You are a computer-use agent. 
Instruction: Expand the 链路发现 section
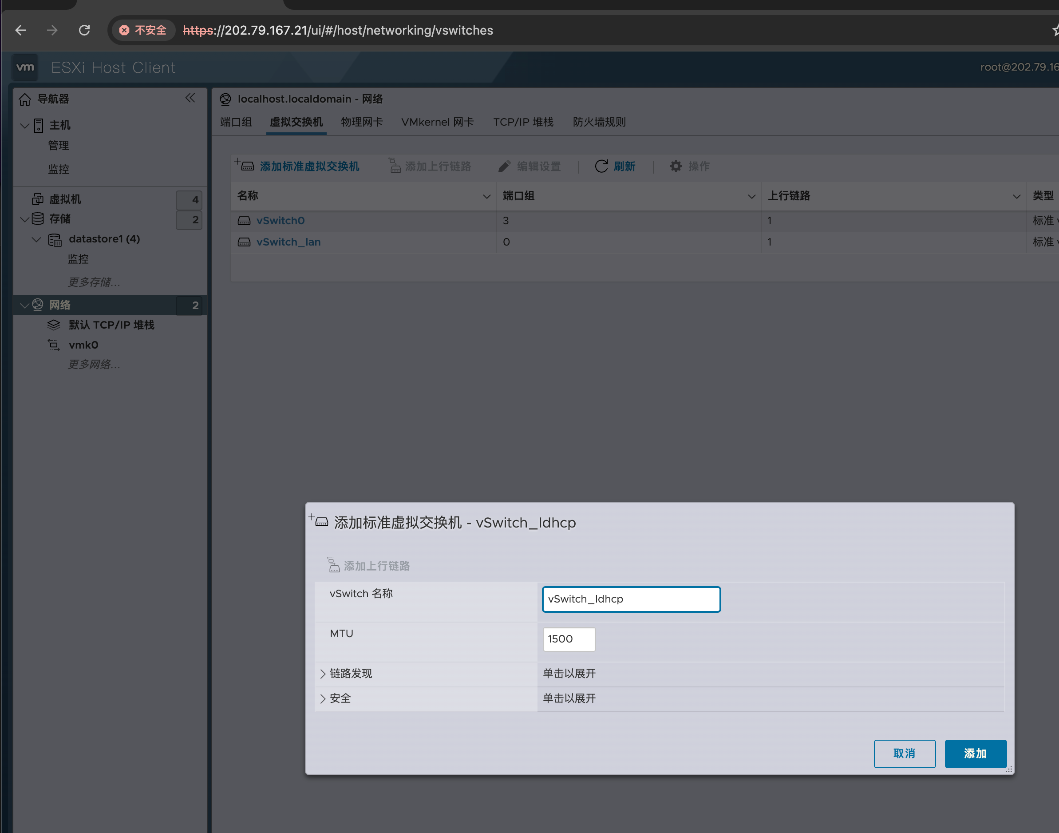(x=323, y=674)
